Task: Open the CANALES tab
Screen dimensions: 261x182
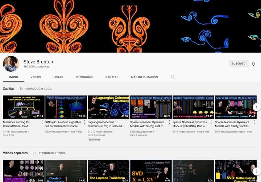Action: 112,77
